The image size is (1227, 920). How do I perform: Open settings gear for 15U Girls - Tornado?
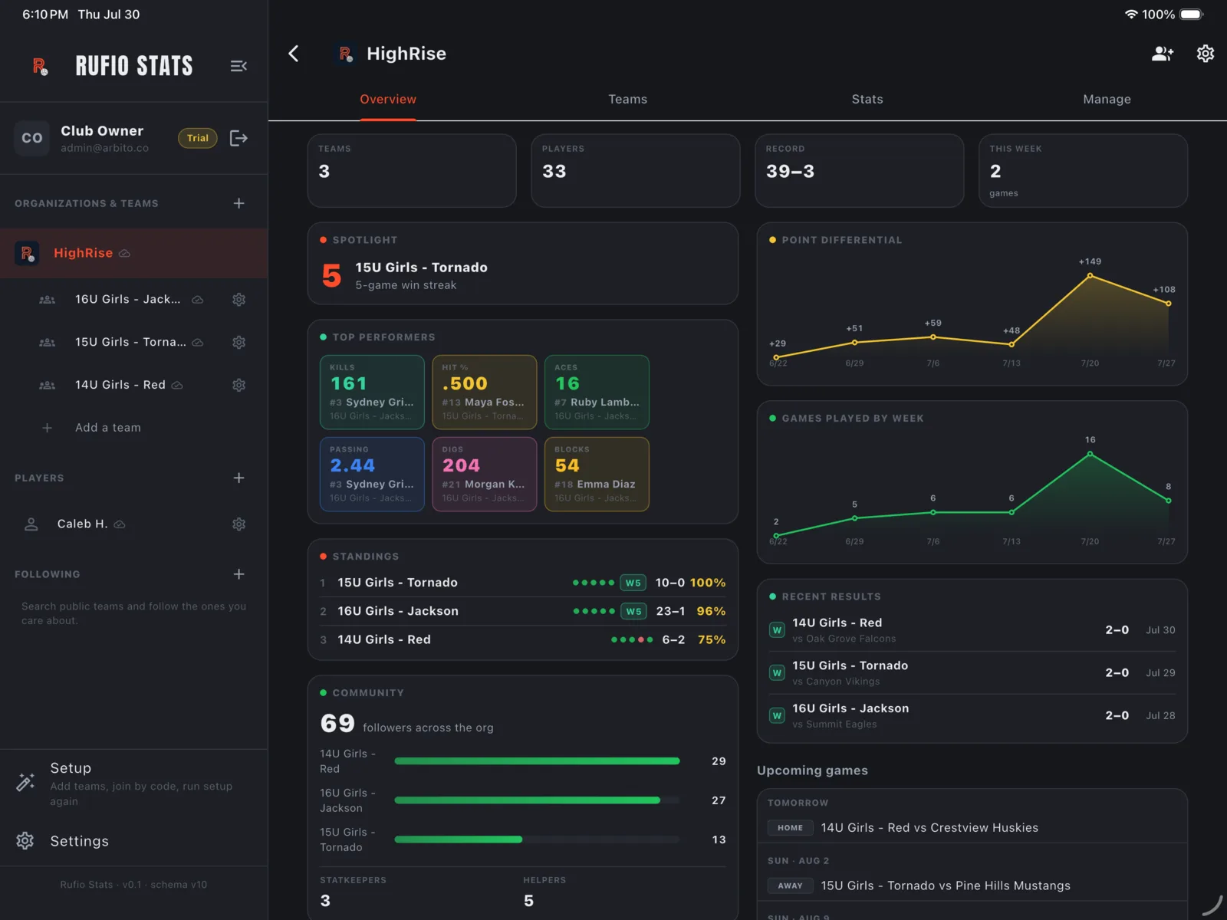point(238,343)
